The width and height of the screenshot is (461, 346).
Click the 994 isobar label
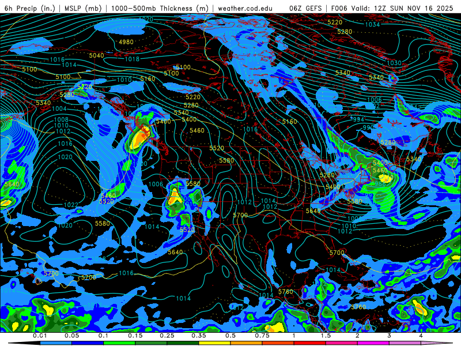pyautogui.click(x=358, y=119)
